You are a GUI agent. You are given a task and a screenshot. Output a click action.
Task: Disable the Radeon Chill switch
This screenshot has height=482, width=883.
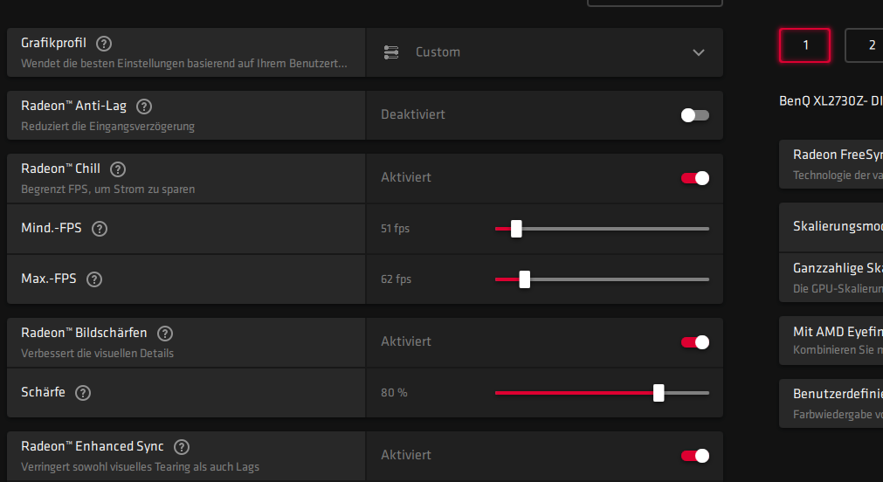[695, 178]
